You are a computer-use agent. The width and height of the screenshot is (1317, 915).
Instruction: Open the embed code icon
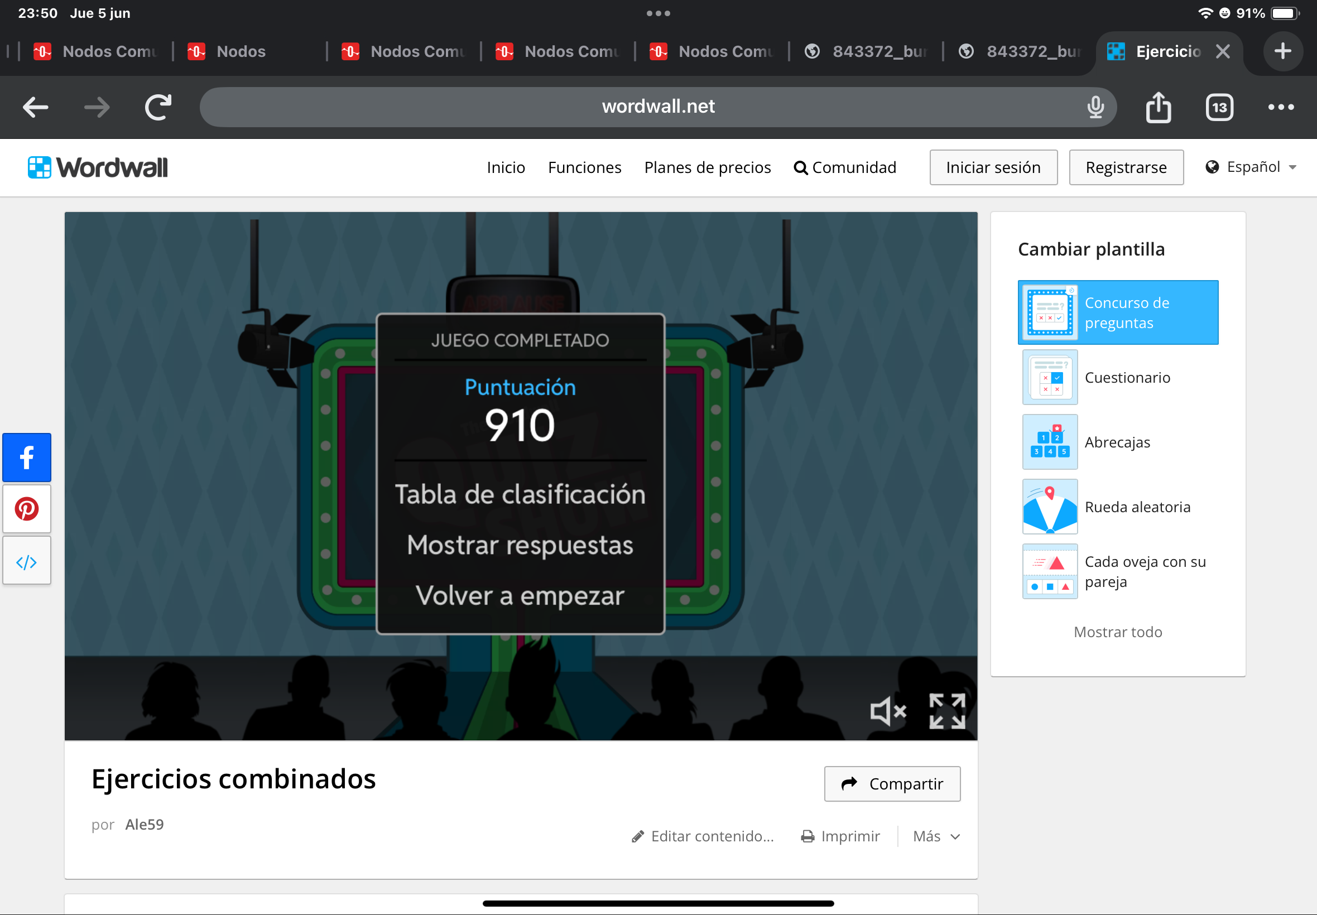pyautogui.click(x=26, y=561)
